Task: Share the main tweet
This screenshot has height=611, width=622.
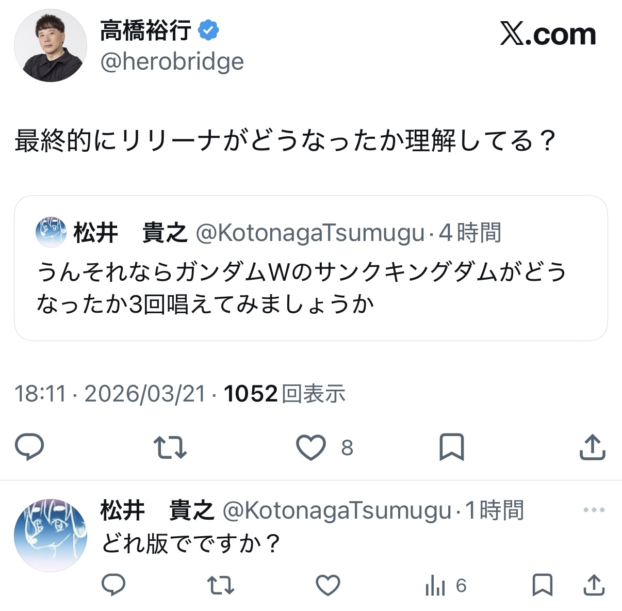Action: tap(592, 447)
